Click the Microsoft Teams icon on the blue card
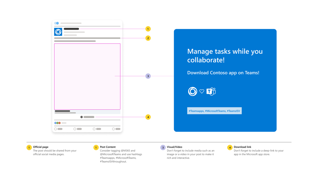This screenshot has height=179, width=318. tap(211, 91)
